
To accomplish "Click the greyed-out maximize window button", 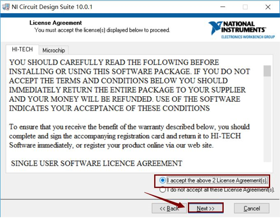I will point(245,7).
